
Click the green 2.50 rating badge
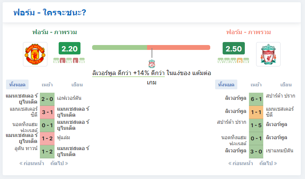[234, 48]
